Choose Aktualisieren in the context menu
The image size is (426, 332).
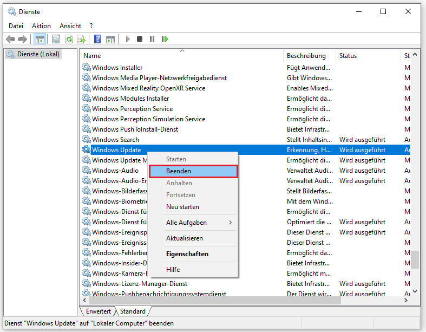pos(193,238)
